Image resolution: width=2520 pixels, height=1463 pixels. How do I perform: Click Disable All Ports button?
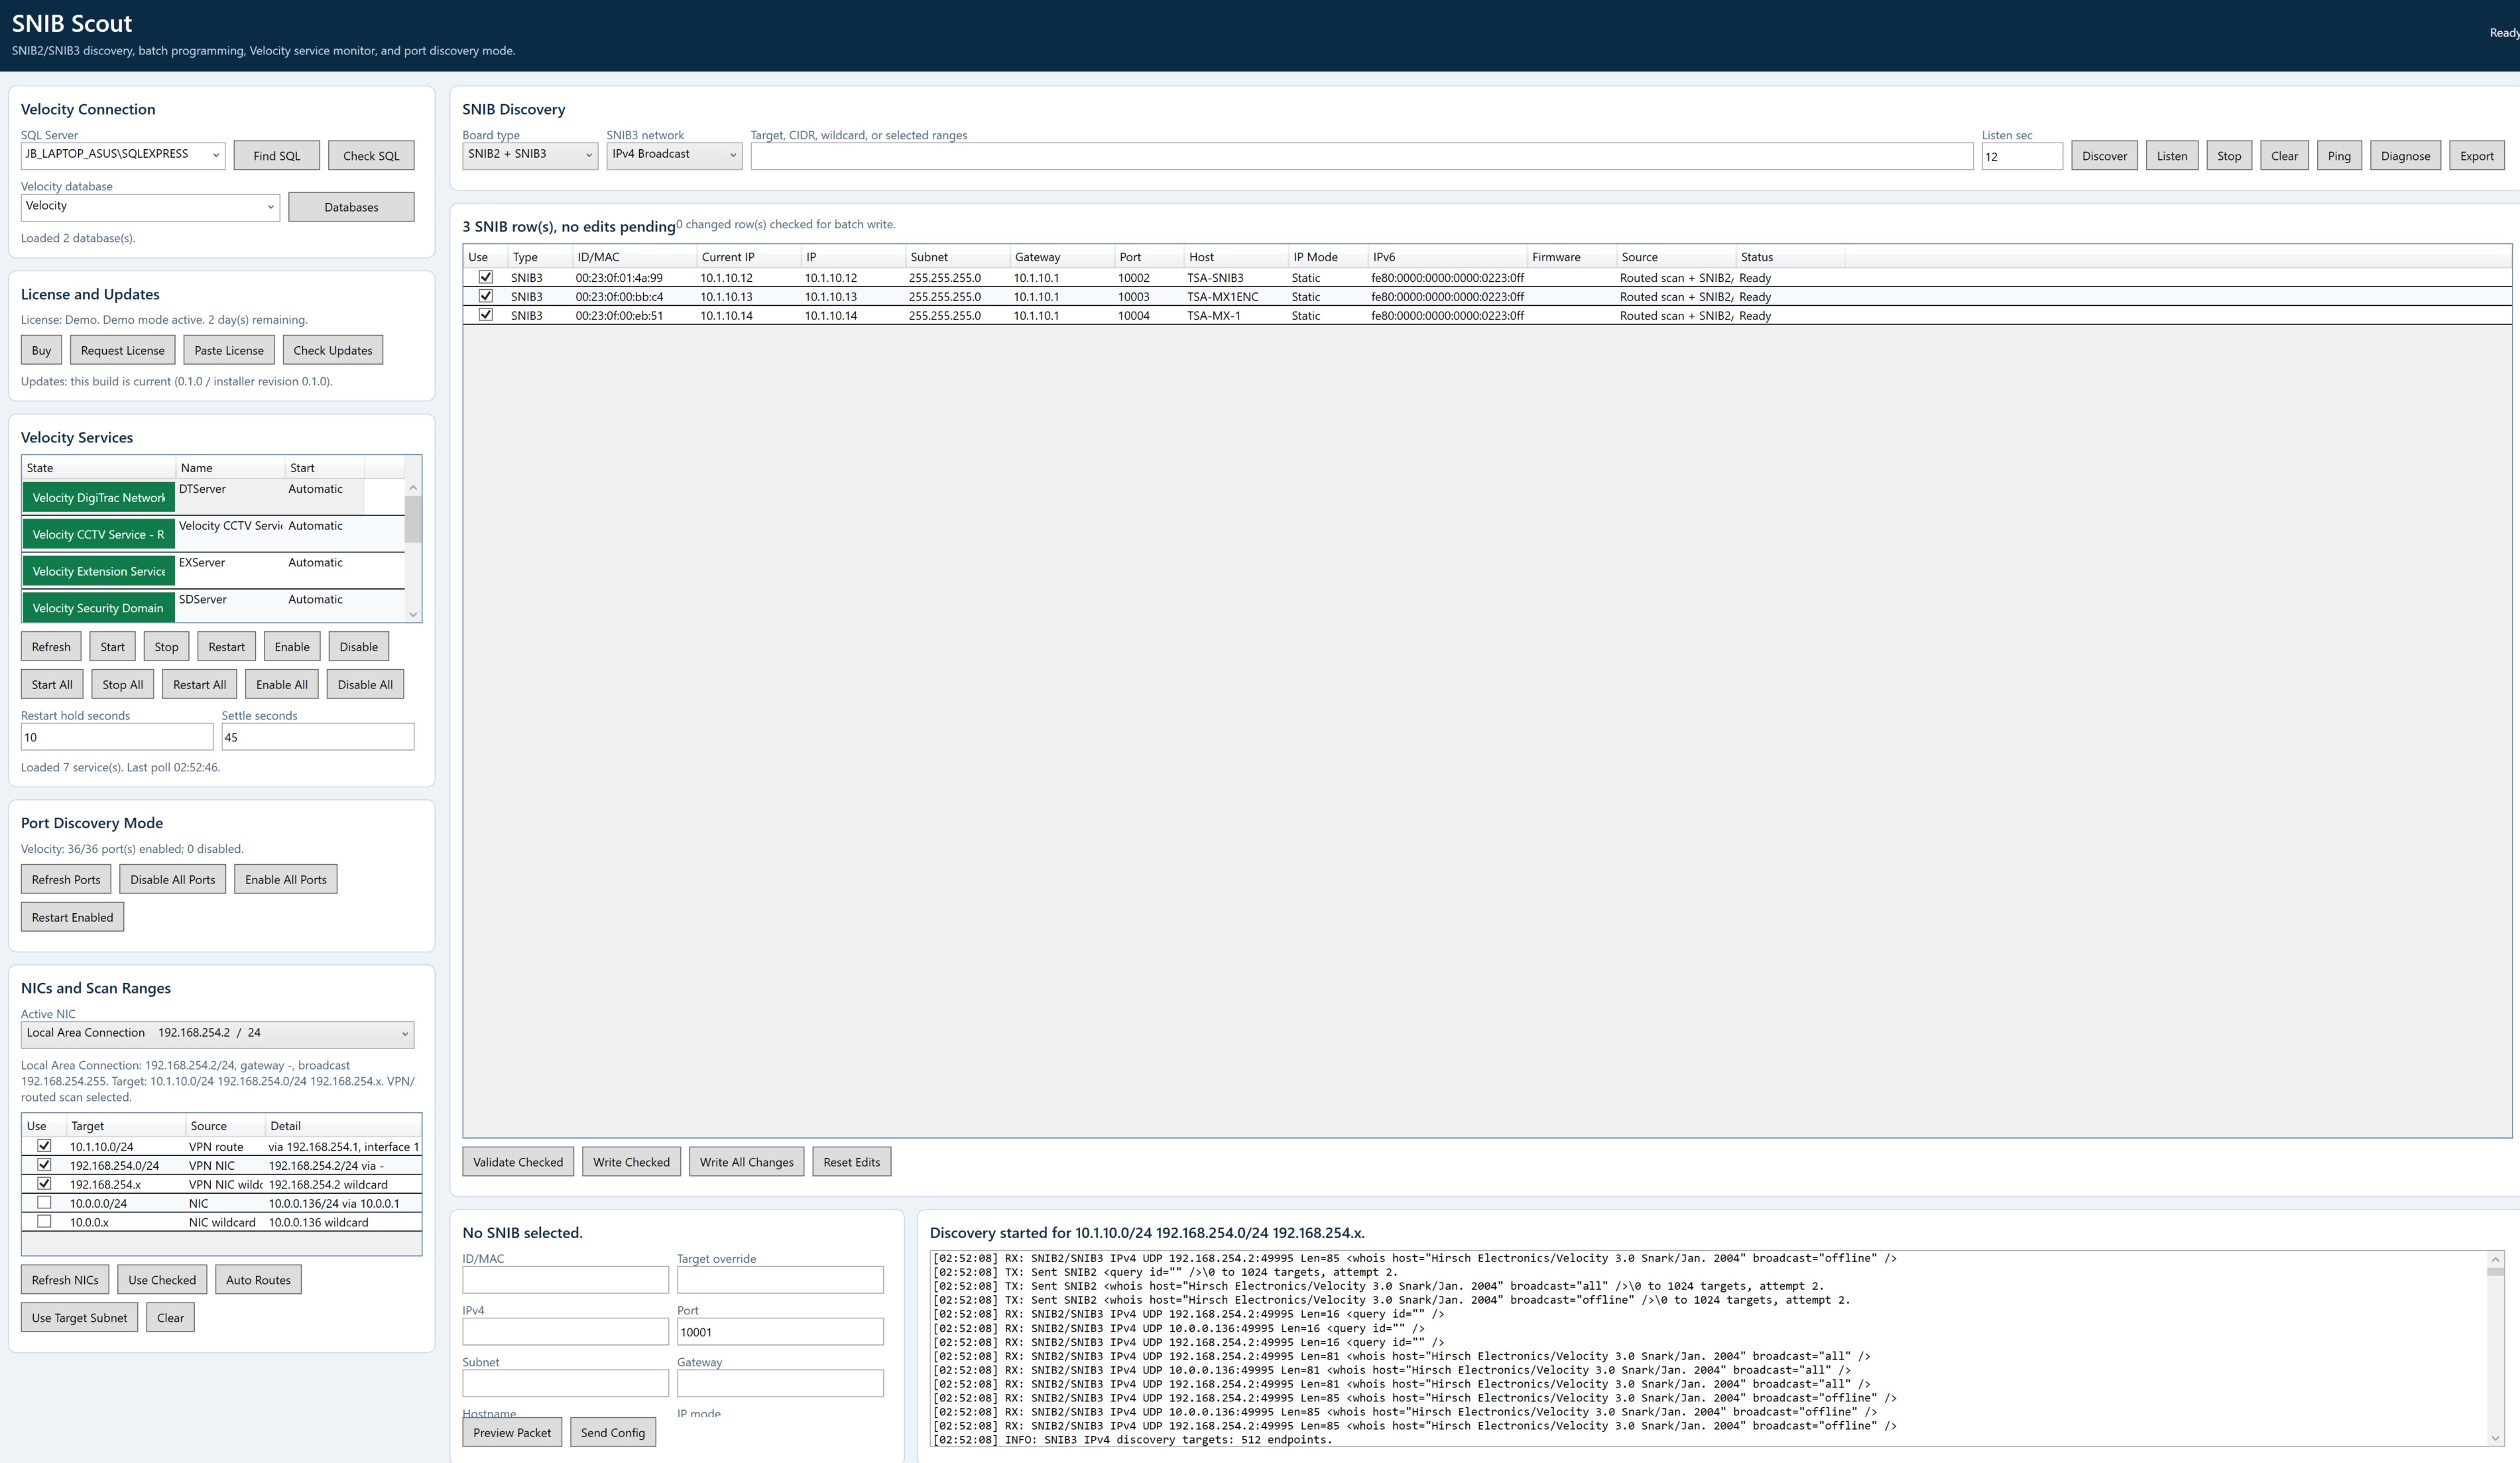point(173,880)
